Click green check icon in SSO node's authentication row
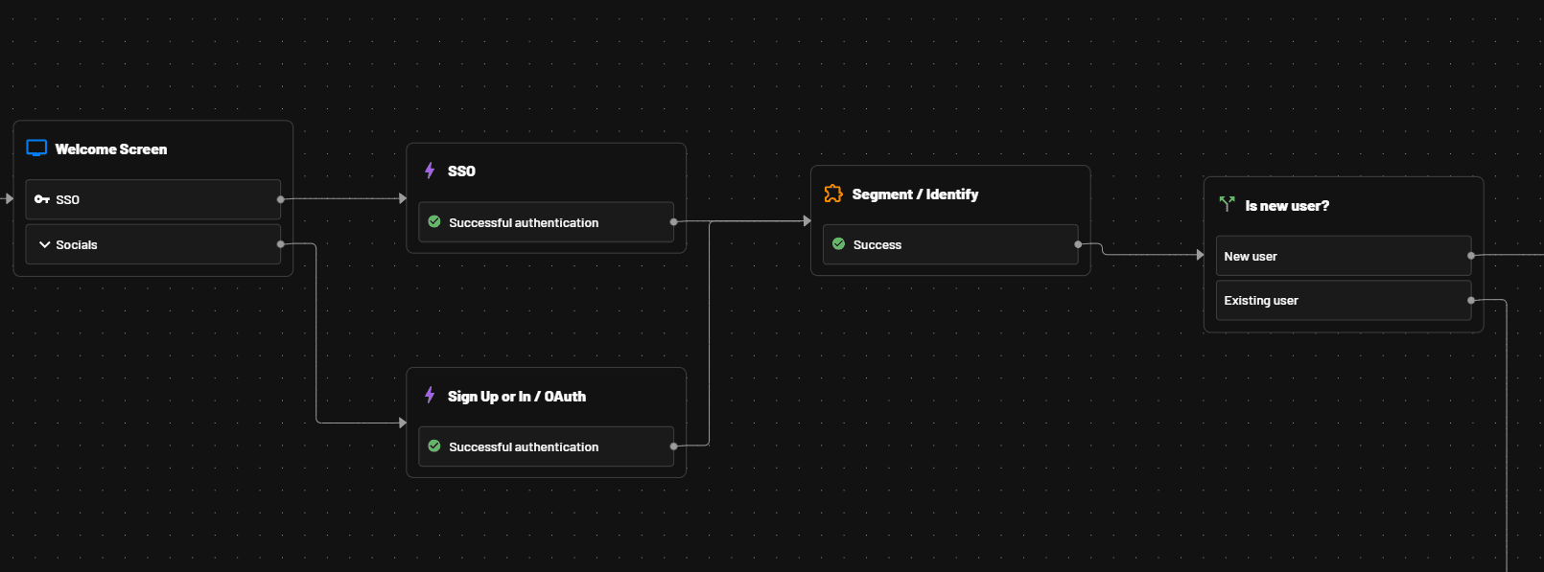 point(434,221)
